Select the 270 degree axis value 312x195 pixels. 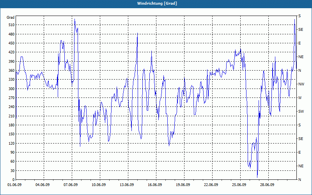tap(12, 98)
